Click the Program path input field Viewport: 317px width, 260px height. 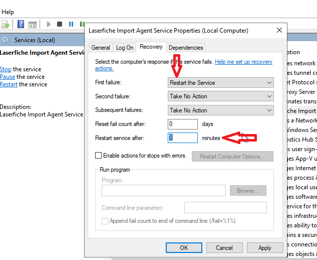164,191
